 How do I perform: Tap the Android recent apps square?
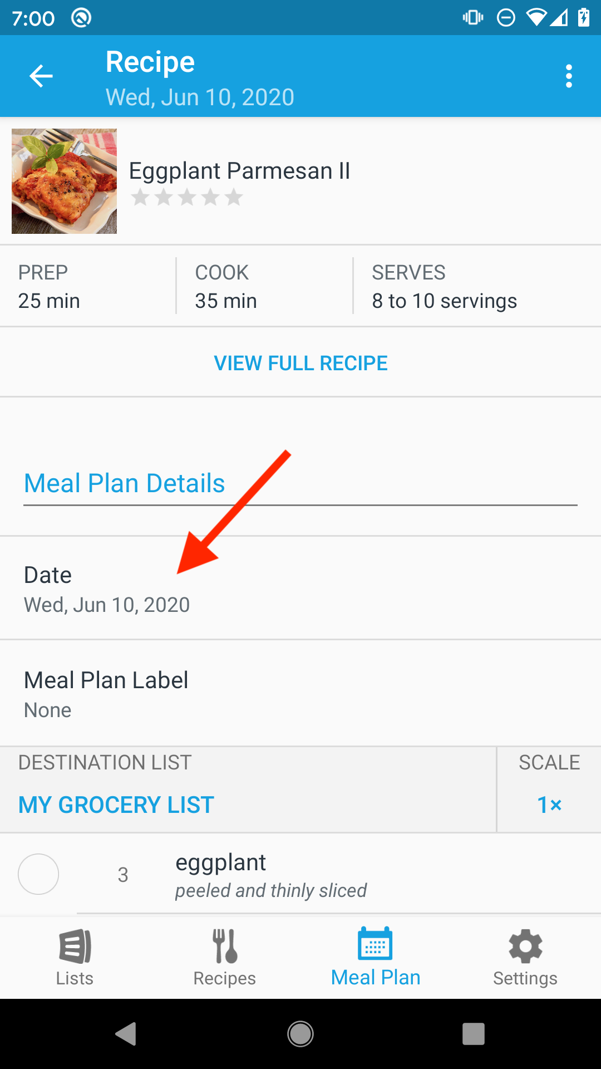pyautogui.click(x=473, y=1034)
